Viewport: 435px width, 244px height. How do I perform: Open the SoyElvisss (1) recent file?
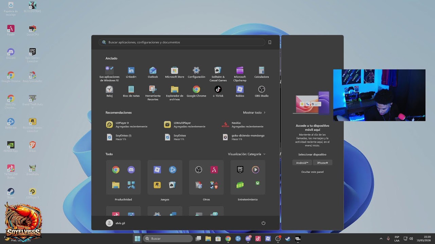[119, 137]
